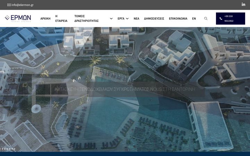Expand the ΕΡΓΑ menu chevron

pos(127,19)
